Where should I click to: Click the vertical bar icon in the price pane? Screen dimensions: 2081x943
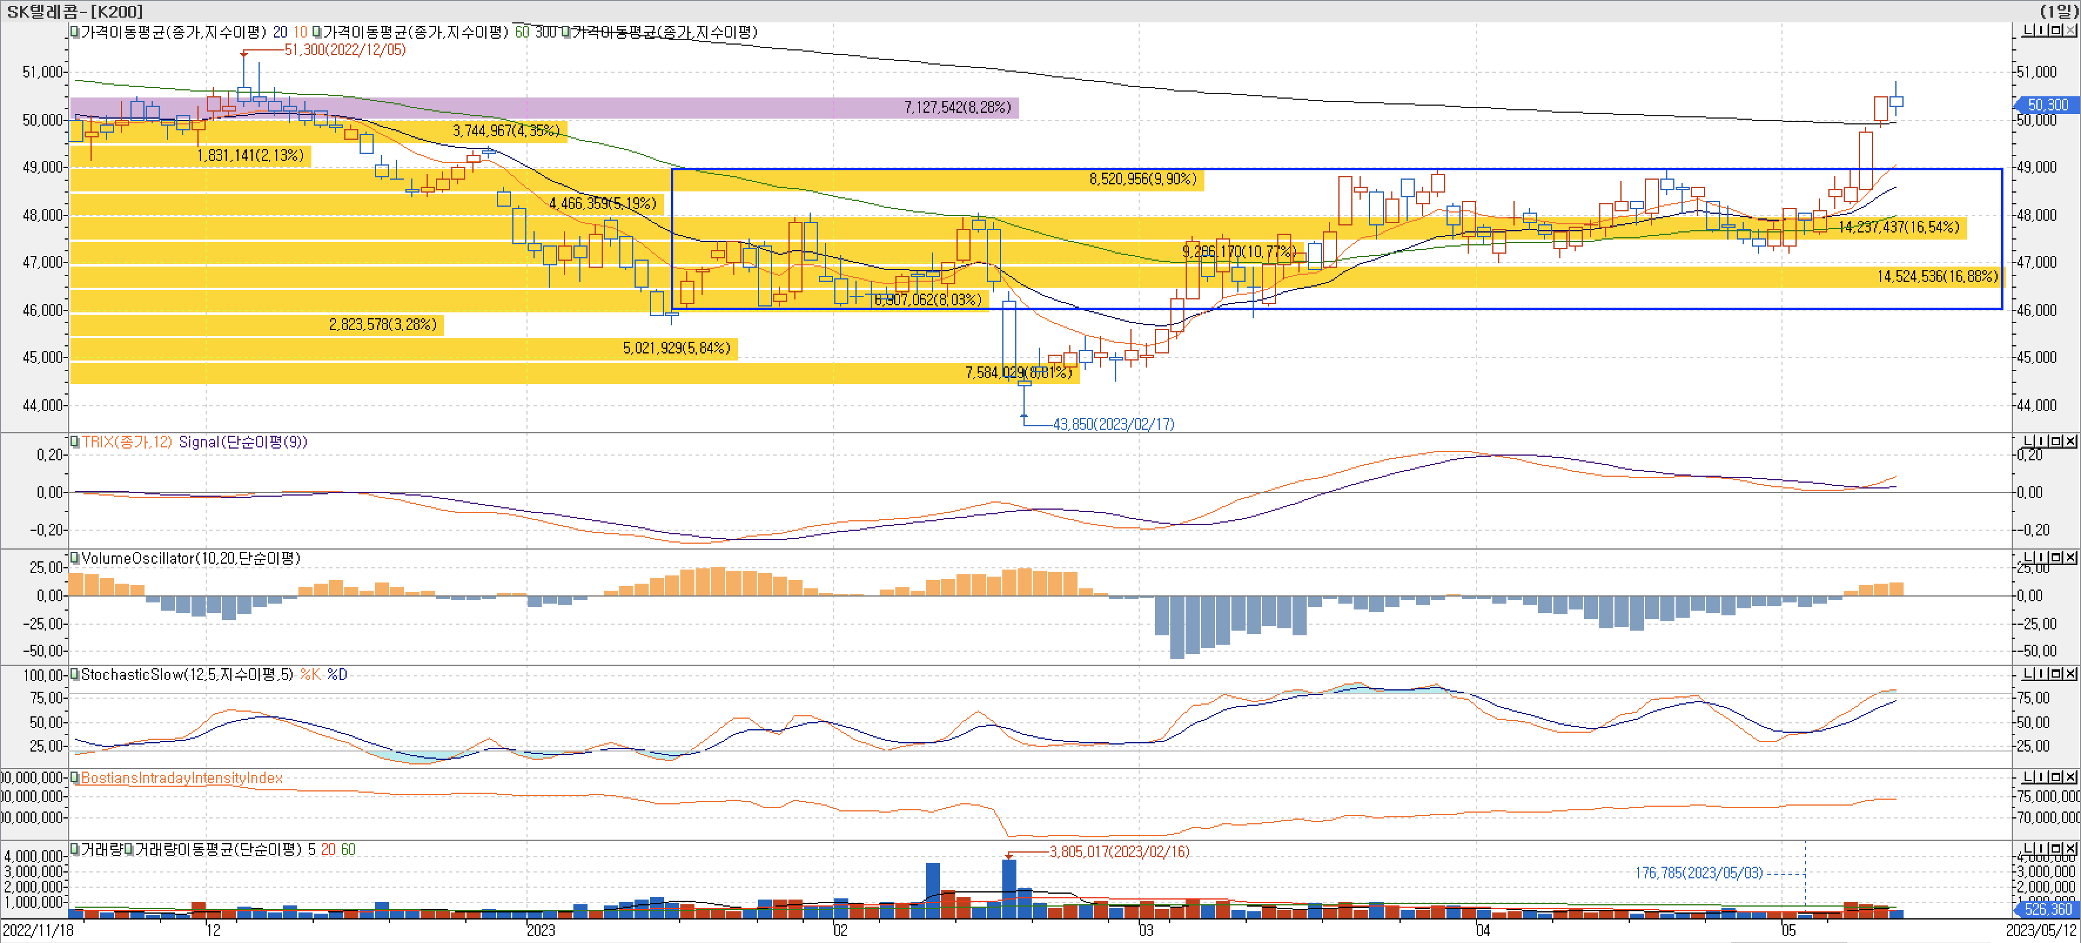pyautogui.click(x=2042, y=30)
